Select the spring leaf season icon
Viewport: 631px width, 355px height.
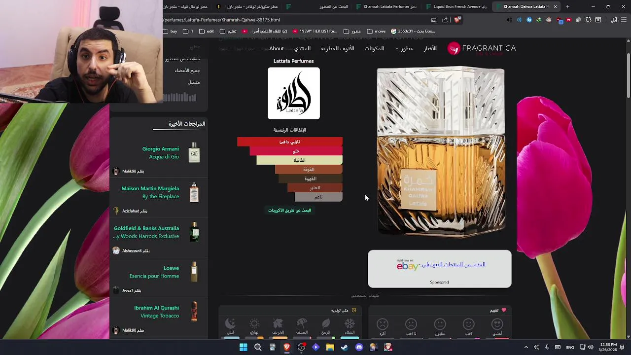tap(326, 324)
